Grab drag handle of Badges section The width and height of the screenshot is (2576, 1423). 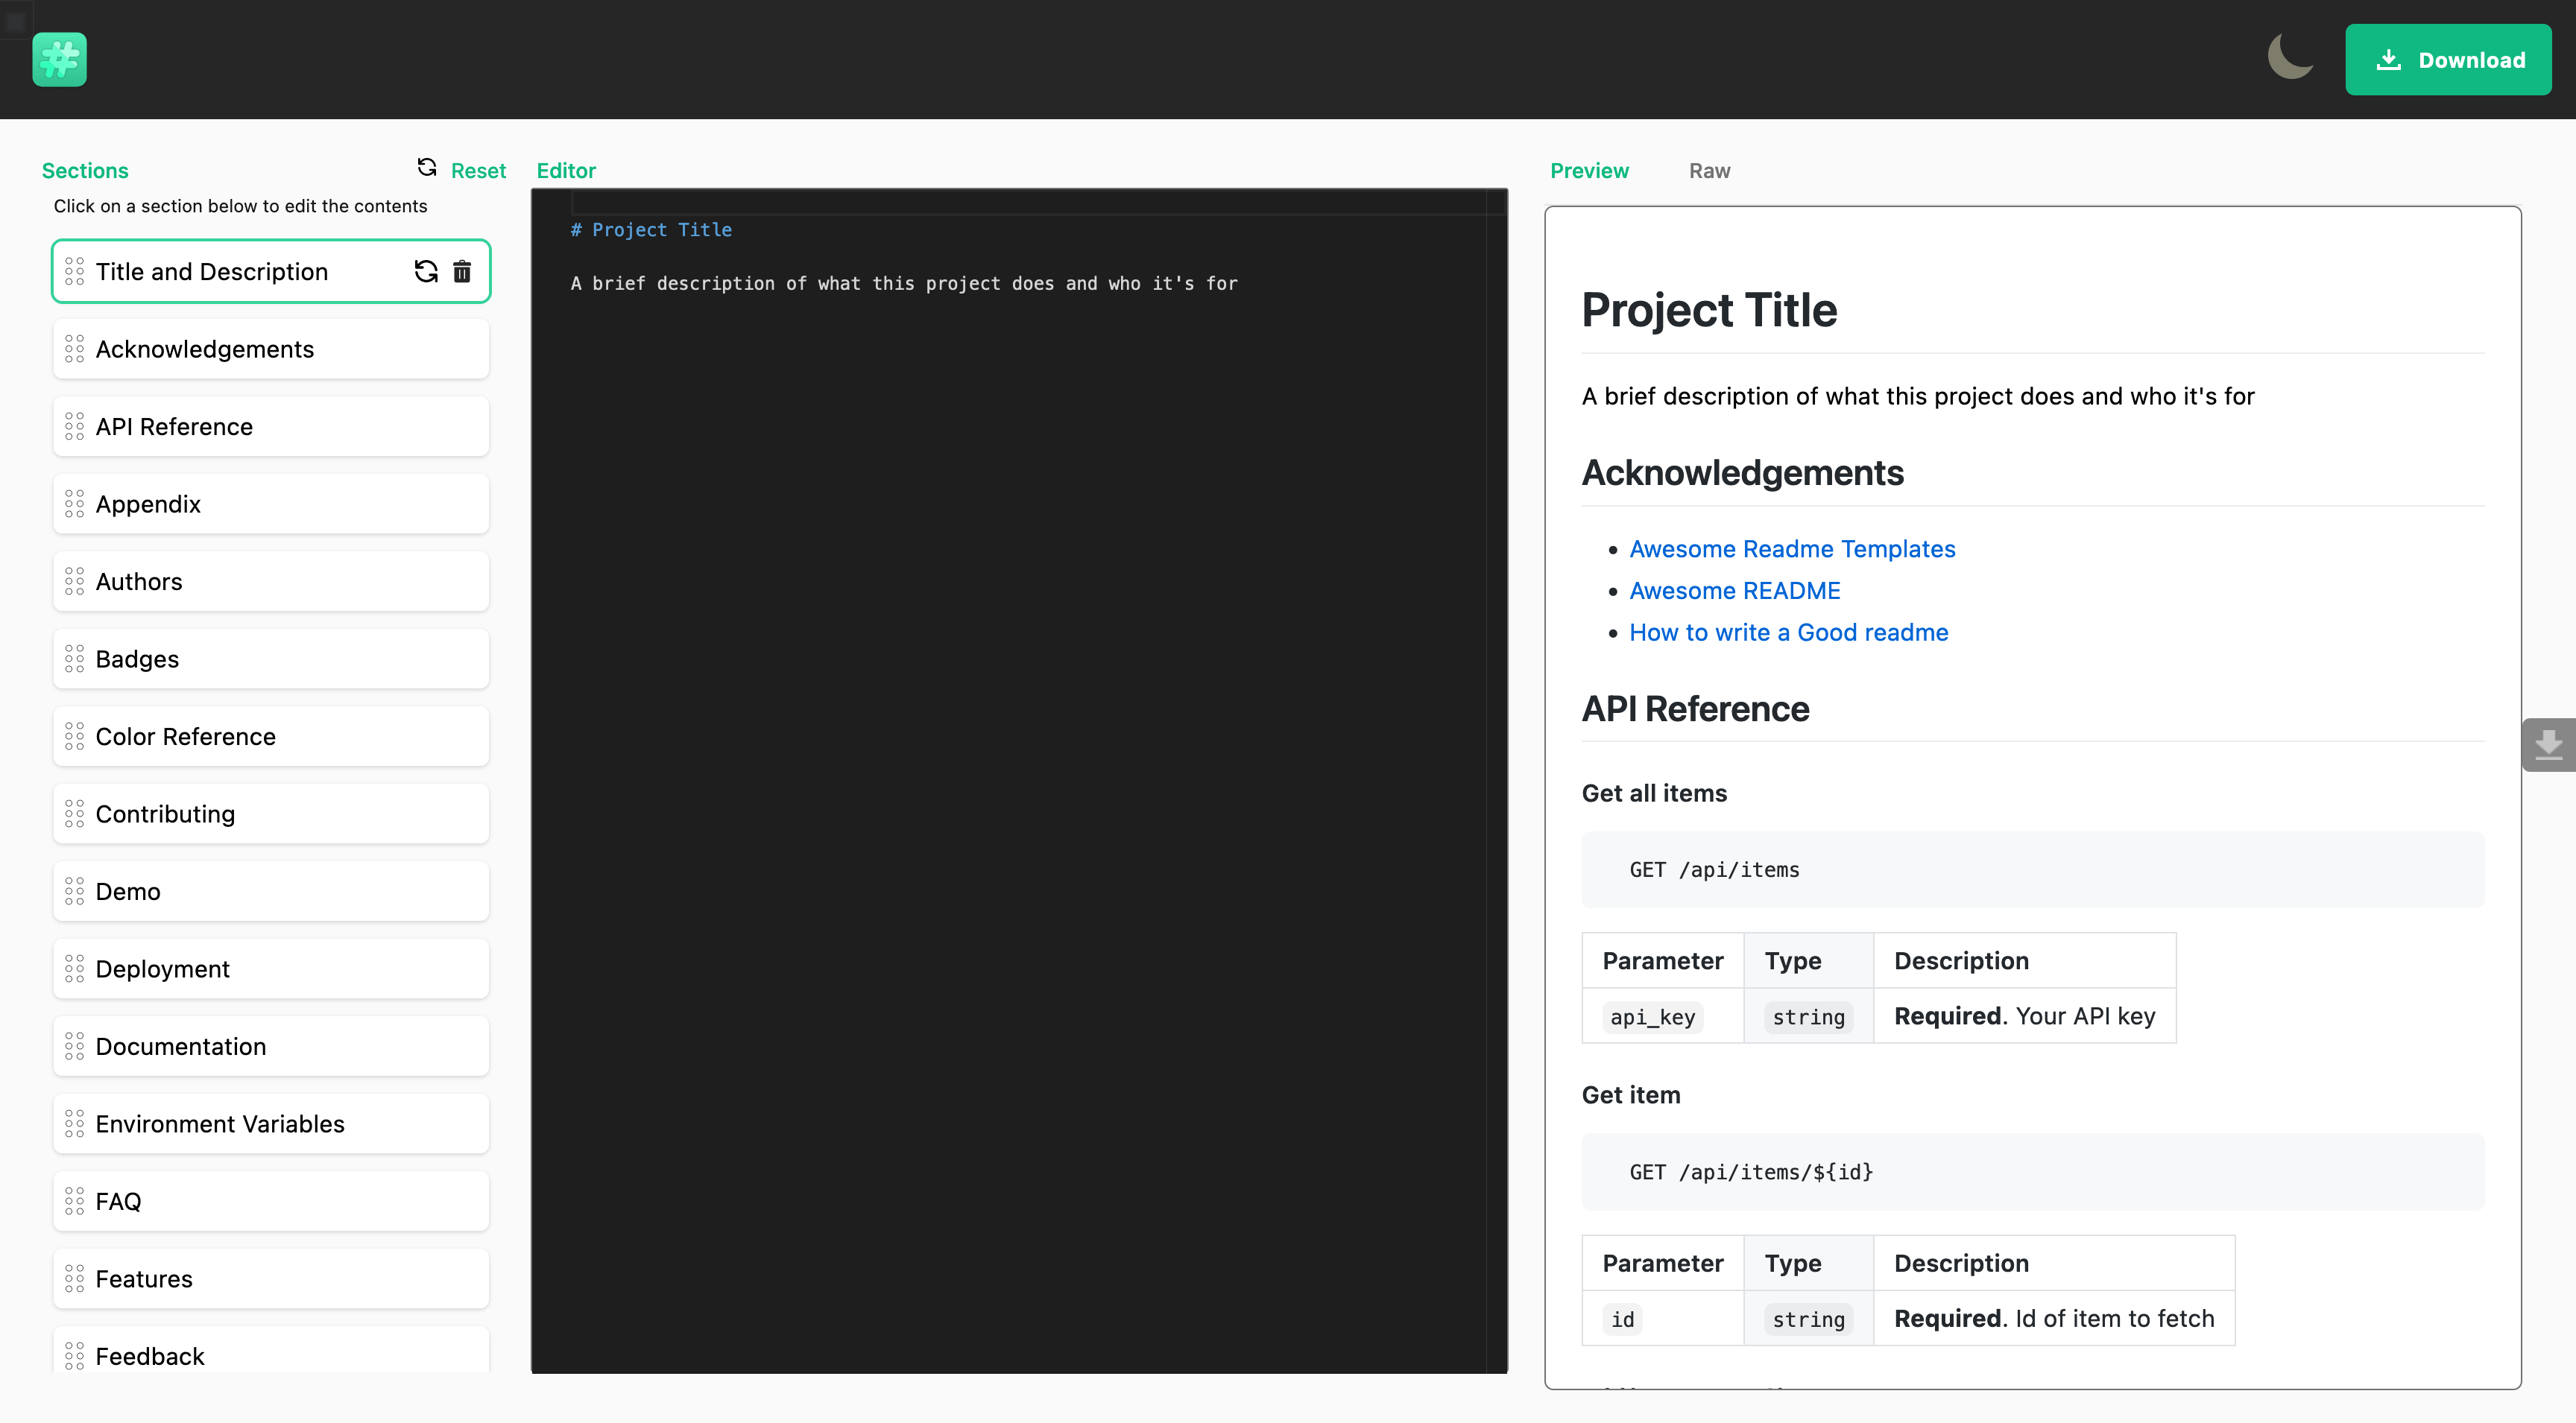pos(74,659)
